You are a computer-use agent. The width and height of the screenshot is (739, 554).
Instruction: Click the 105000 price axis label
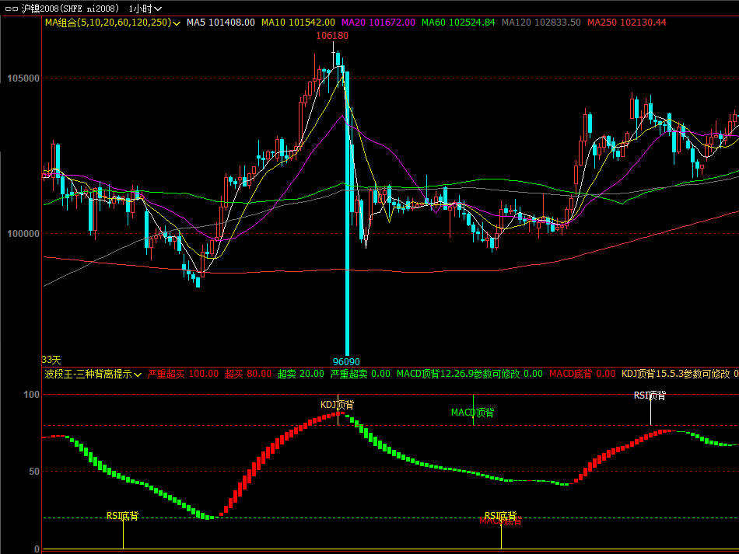[x=23, y=78]
